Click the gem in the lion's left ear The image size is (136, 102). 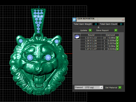tap(21, 41)
